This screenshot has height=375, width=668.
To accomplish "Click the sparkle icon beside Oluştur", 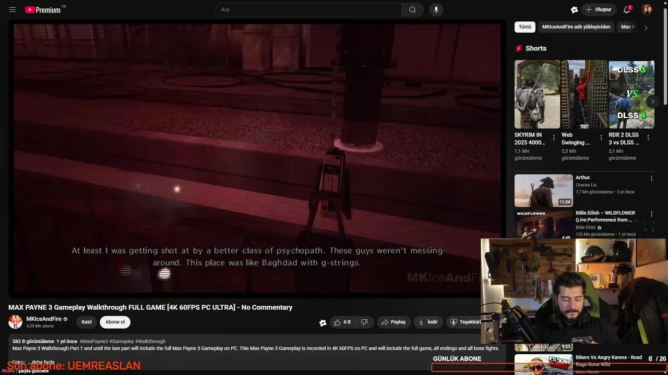I will [574, 9].
